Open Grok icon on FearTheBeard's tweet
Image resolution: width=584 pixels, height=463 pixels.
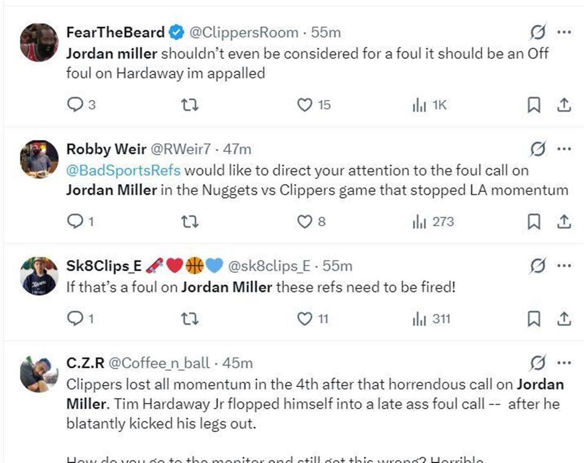click(x=537, y=32)
